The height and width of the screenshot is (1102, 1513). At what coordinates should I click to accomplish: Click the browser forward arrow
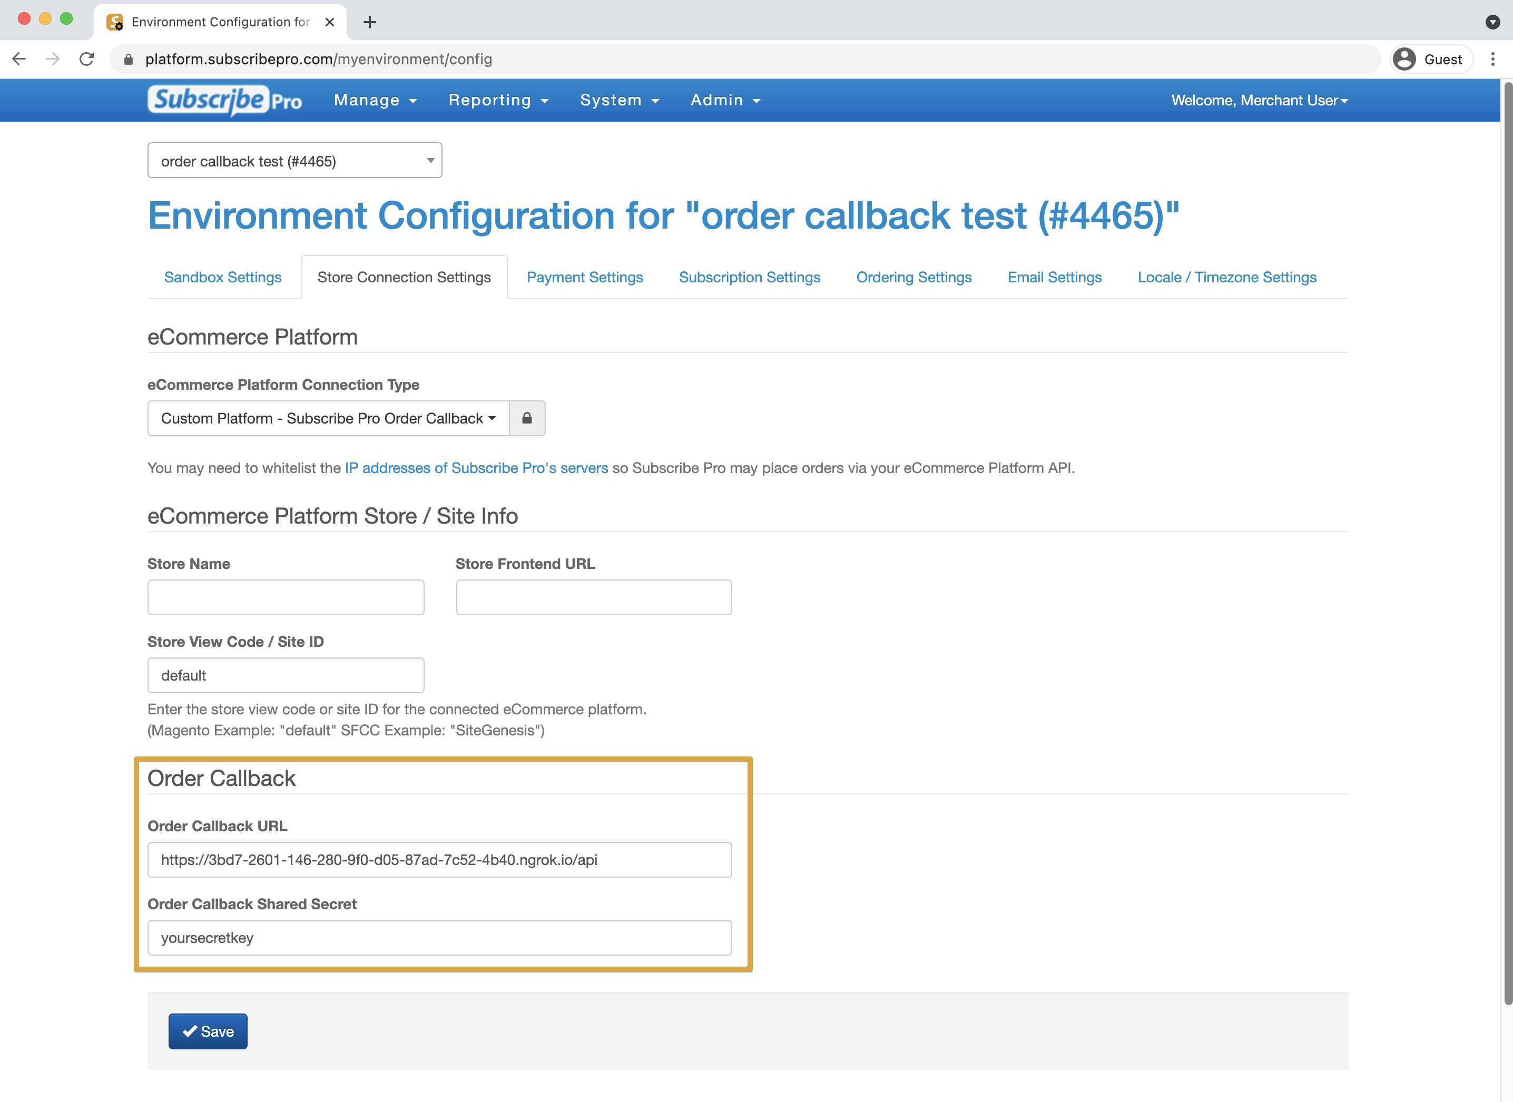click(x=53, y=58)
